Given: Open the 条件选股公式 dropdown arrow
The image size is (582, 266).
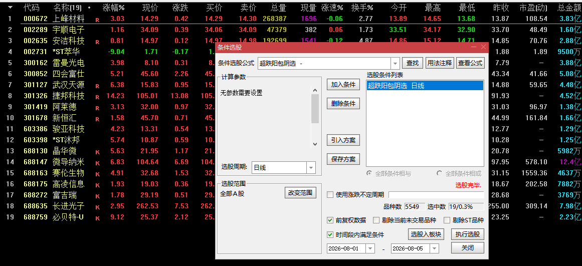Looking at the screenshot, I should [396, 63].
